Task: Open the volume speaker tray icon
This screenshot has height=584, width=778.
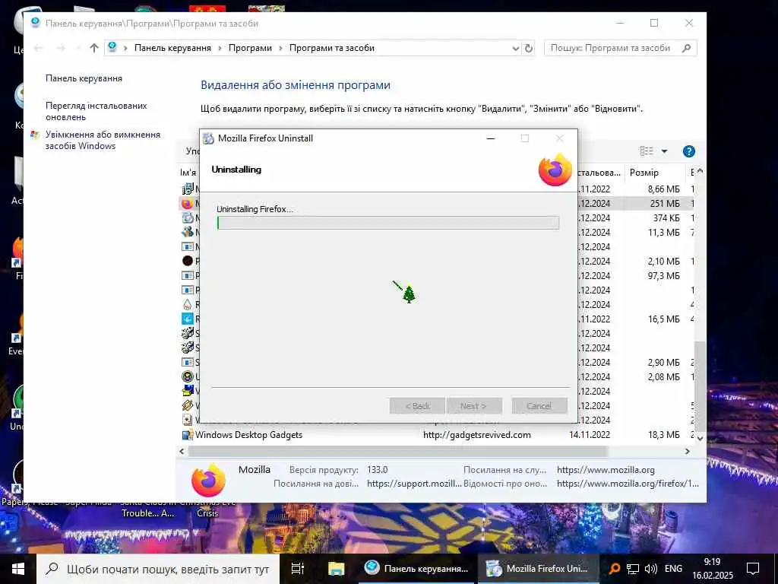Action: (650, 569)
